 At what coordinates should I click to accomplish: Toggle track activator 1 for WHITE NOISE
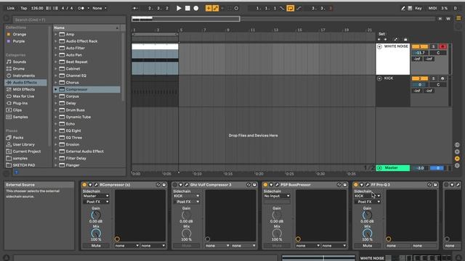[420, 46]
